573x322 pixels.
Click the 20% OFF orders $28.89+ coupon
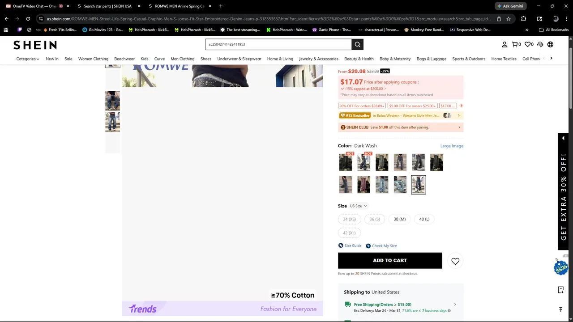point(361,106)
